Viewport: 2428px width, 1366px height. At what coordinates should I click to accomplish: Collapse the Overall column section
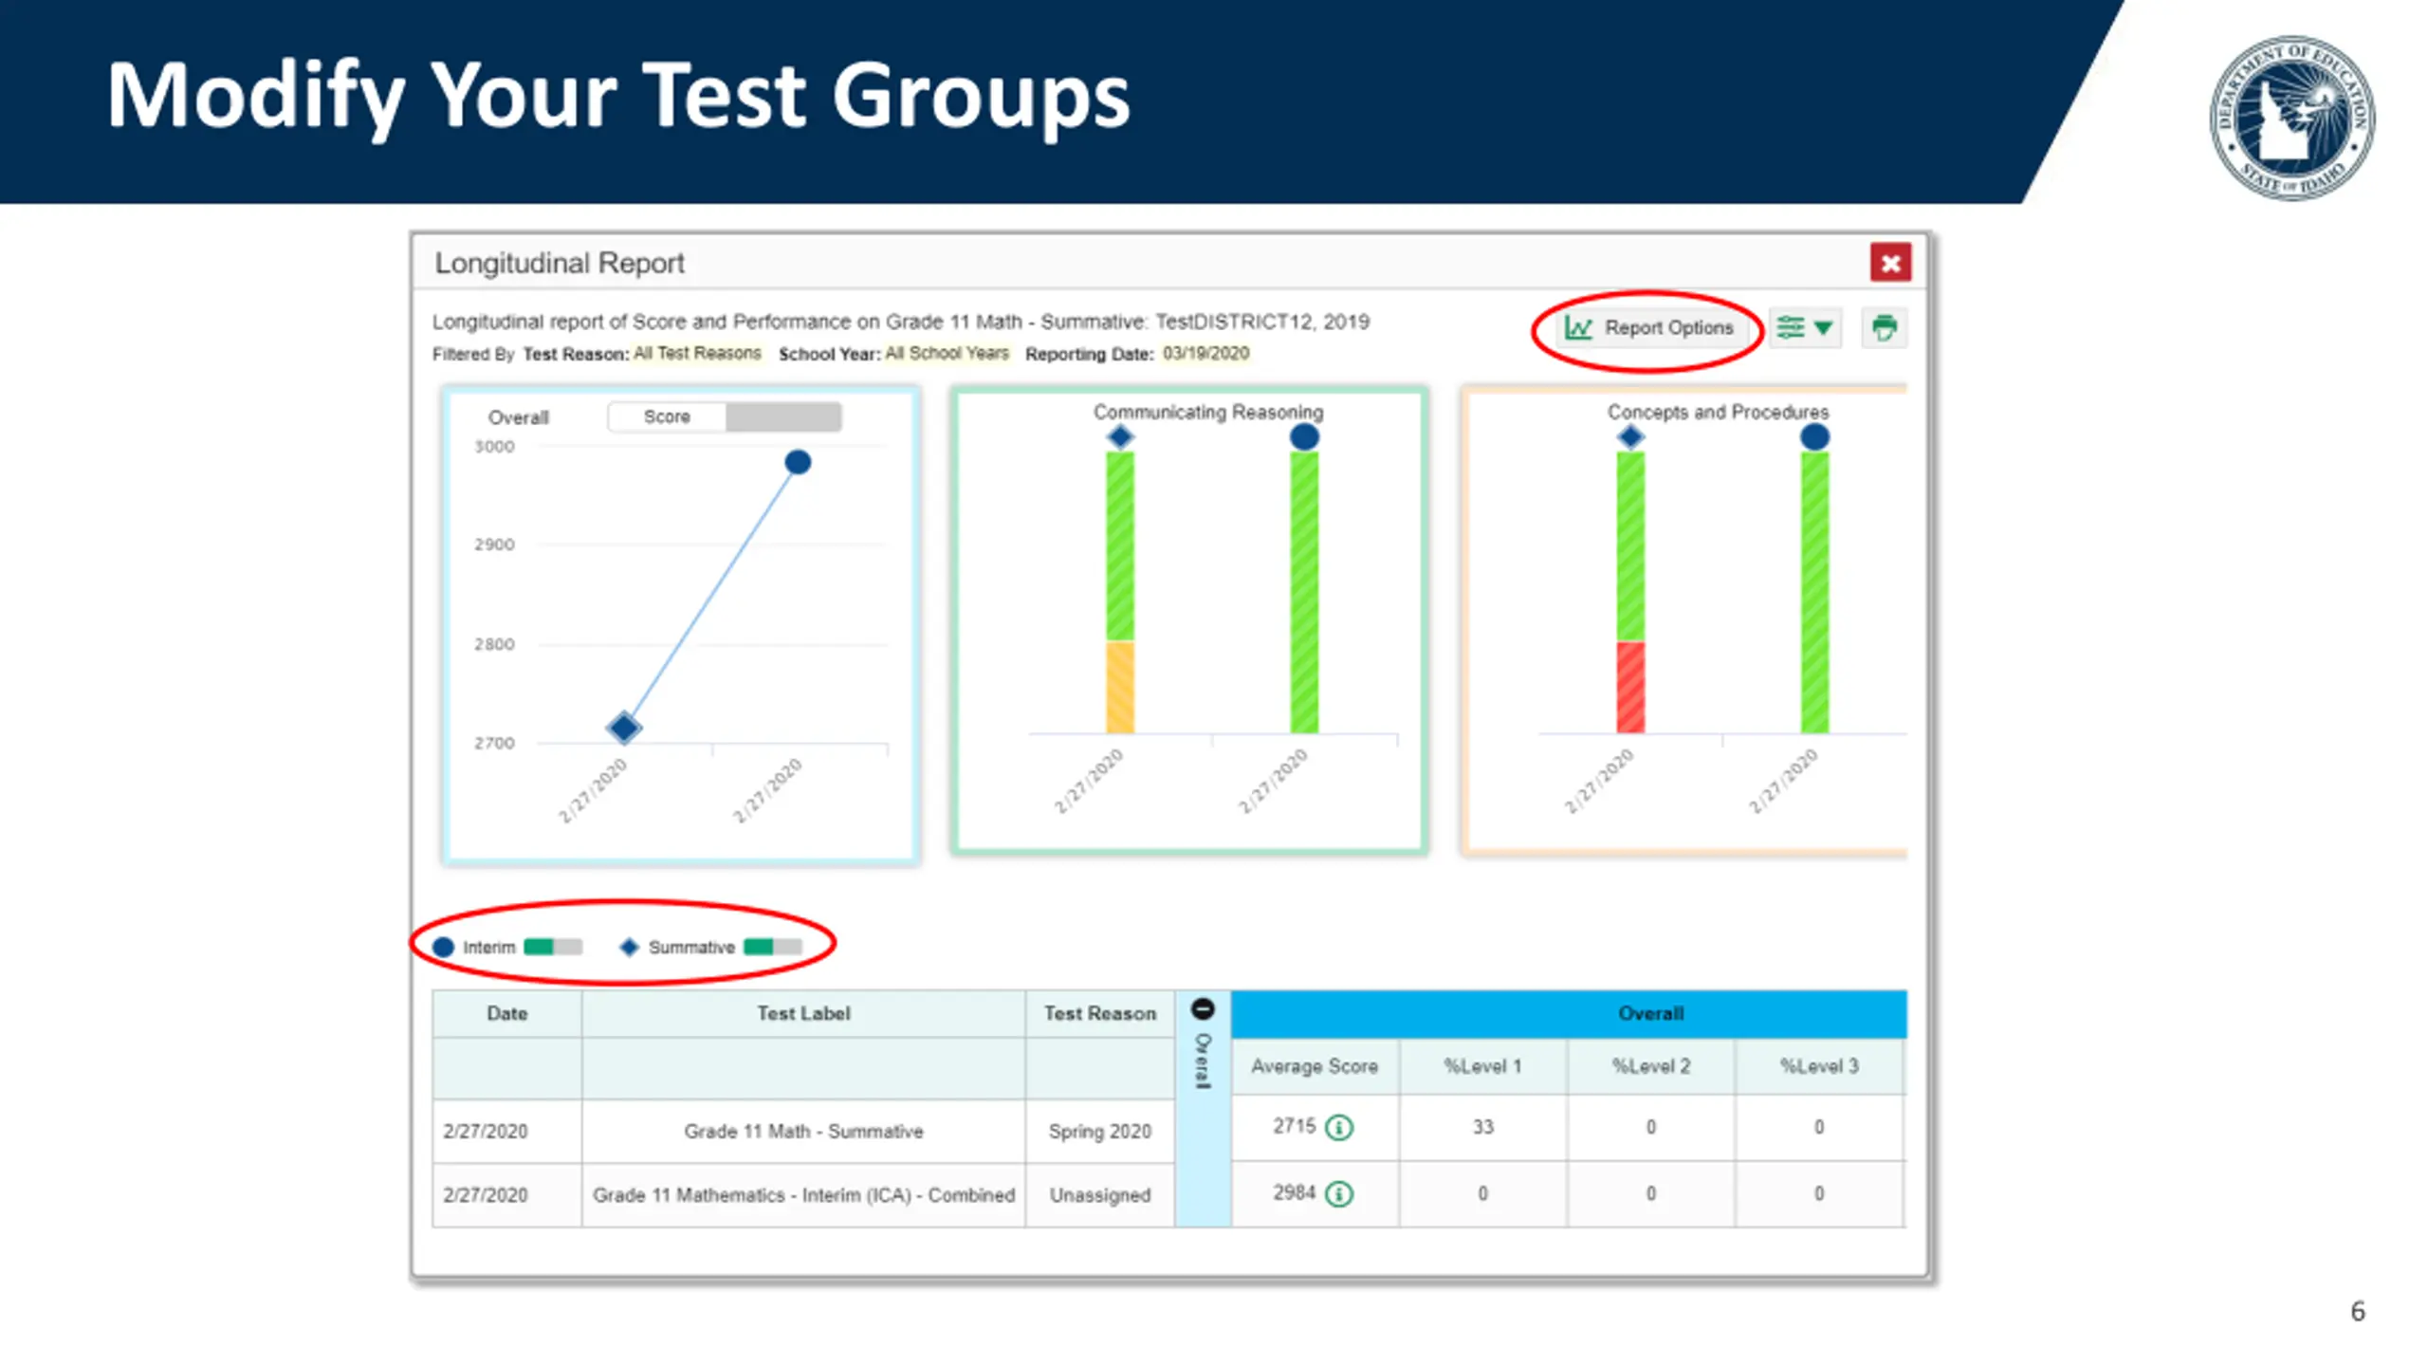pos(1202,1009)
